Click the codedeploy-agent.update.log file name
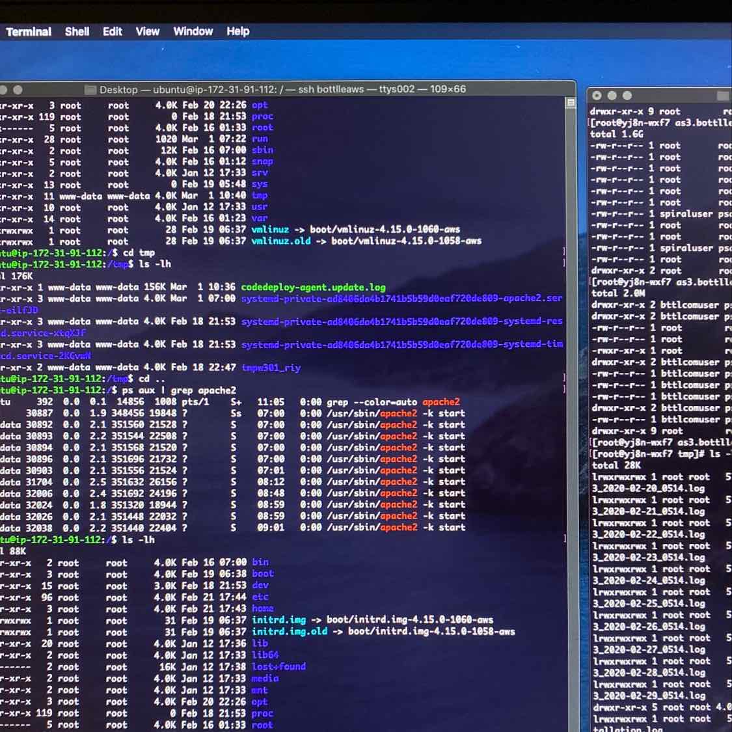Screen dimensions: 732x732 click(313, 287)
